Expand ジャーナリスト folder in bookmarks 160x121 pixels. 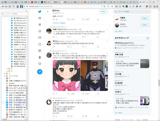click(x=5, y=76)
